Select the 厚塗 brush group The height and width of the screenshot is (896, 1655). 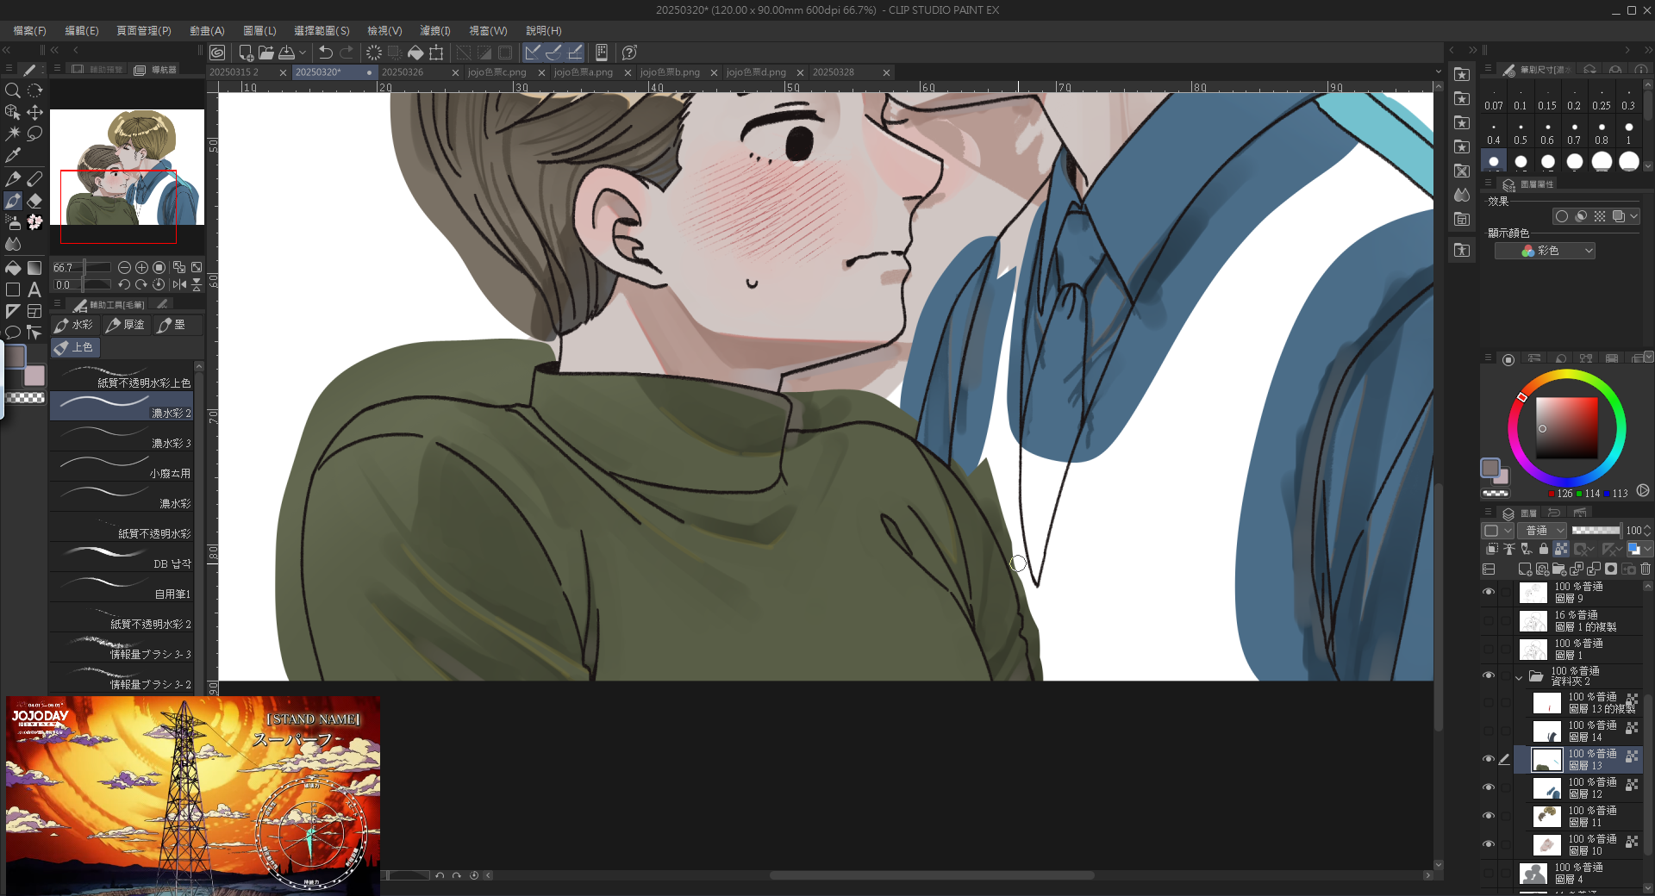point(126,325)
